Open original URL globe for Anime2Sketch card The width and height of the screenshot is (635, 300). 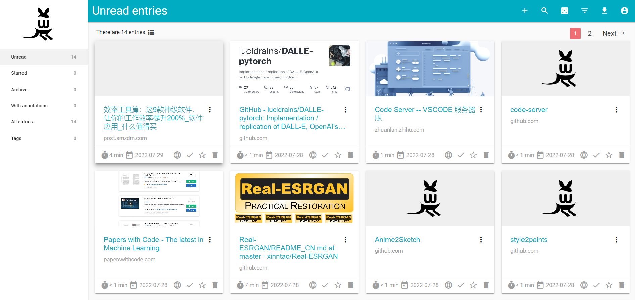click(448, 285)
